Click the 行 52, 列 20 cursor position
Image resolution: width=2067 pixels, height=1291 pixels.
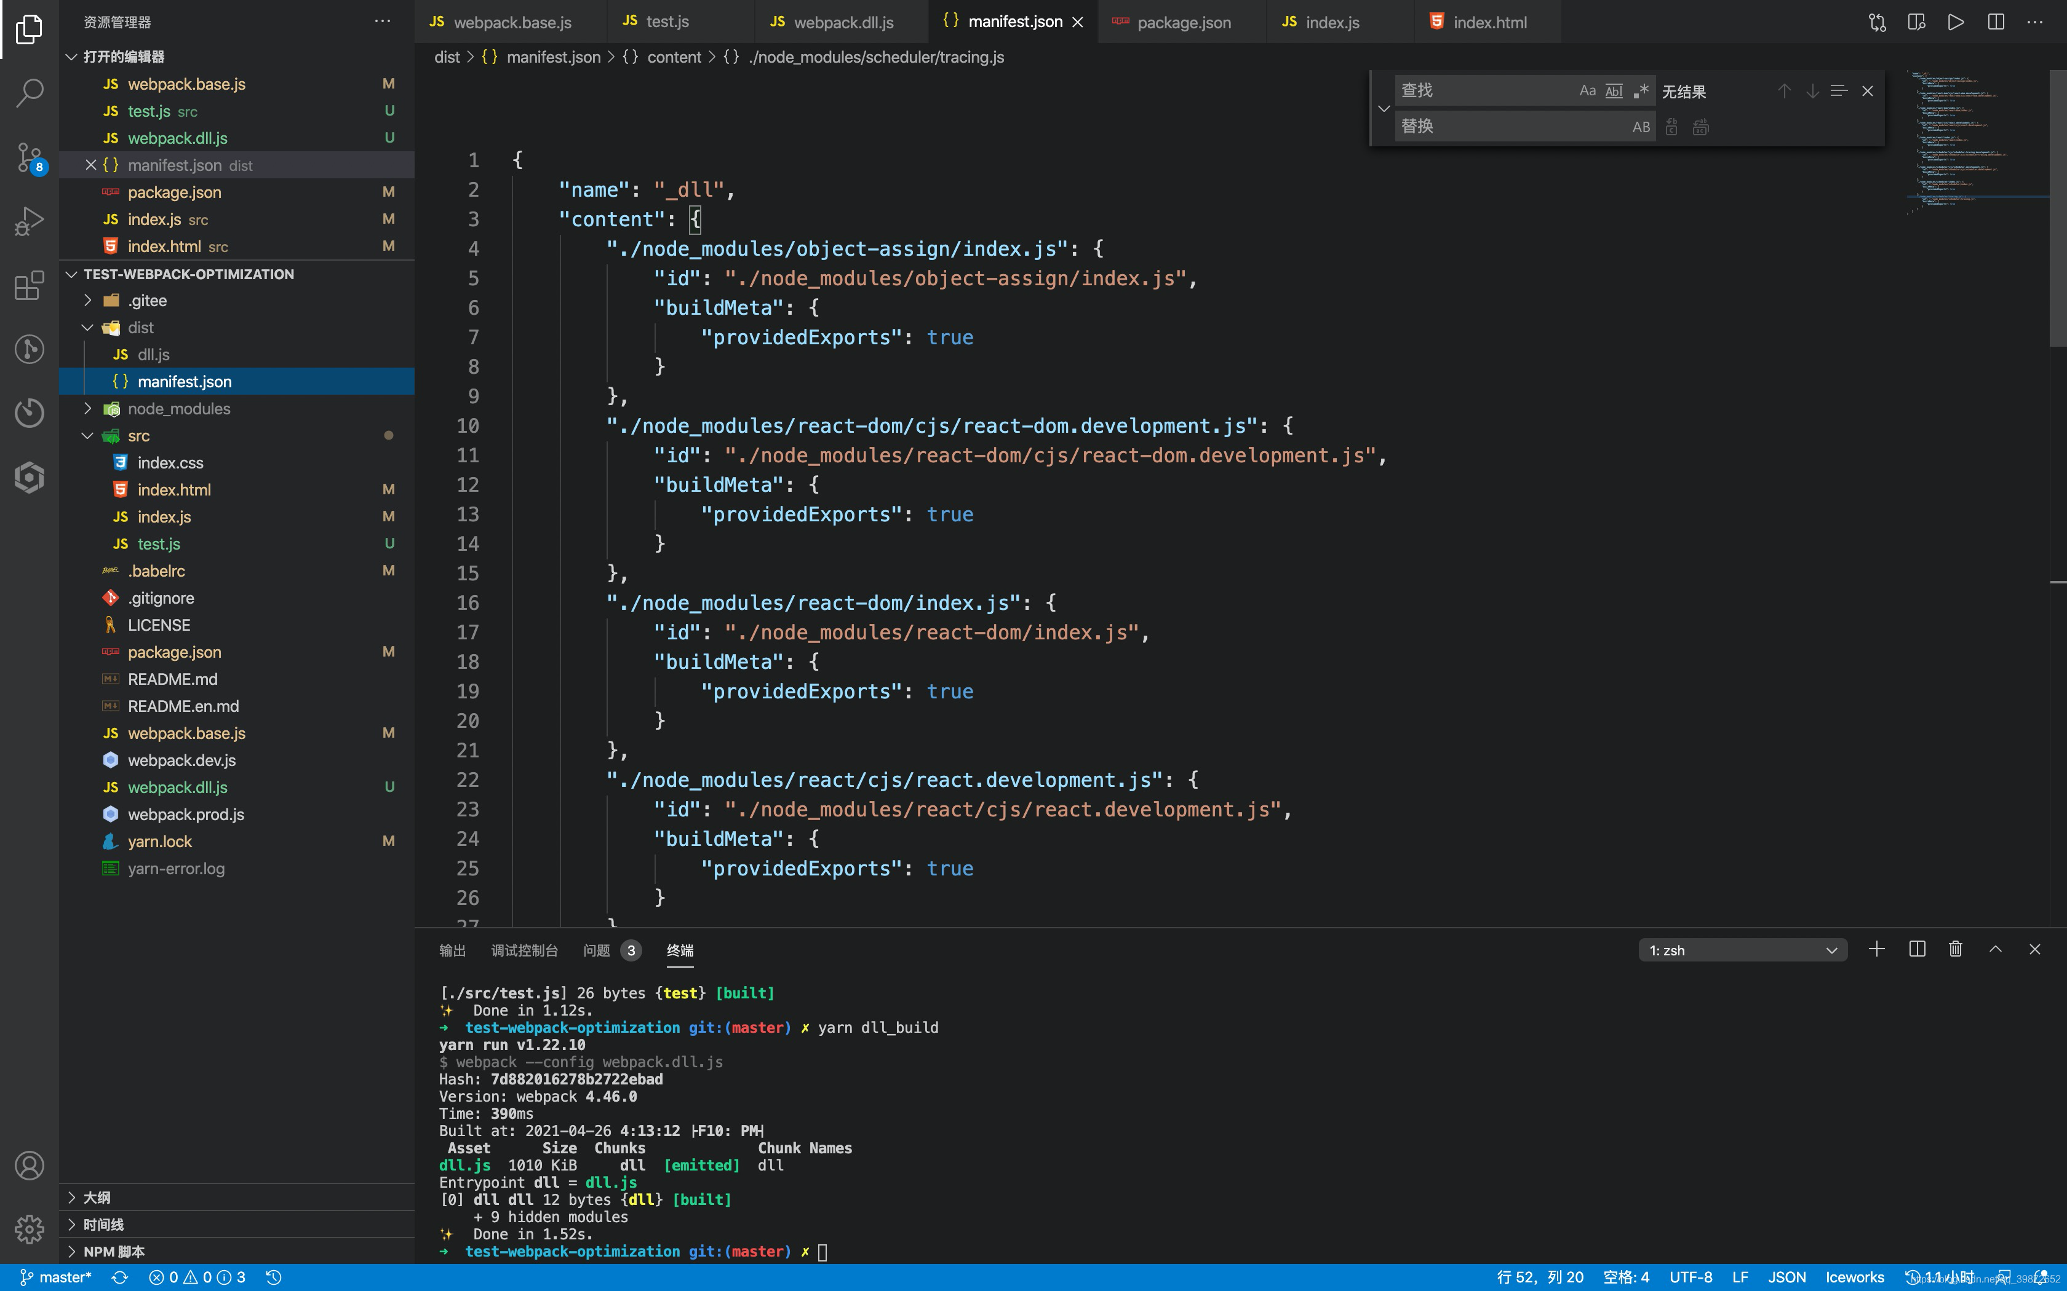pyautogui.click(x=1539, y=1277)
